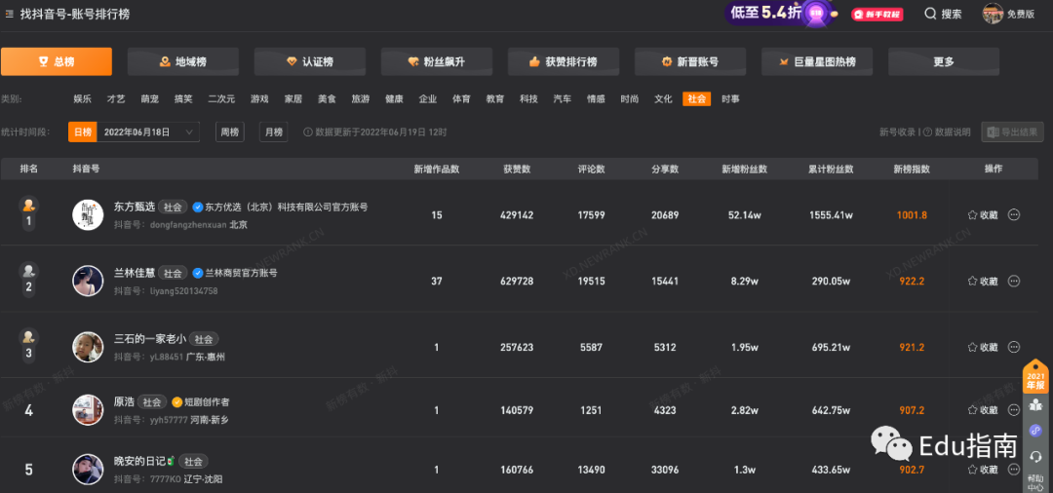Click 原浩 account name link
The image size is (1053, 493).
[124, 401]
